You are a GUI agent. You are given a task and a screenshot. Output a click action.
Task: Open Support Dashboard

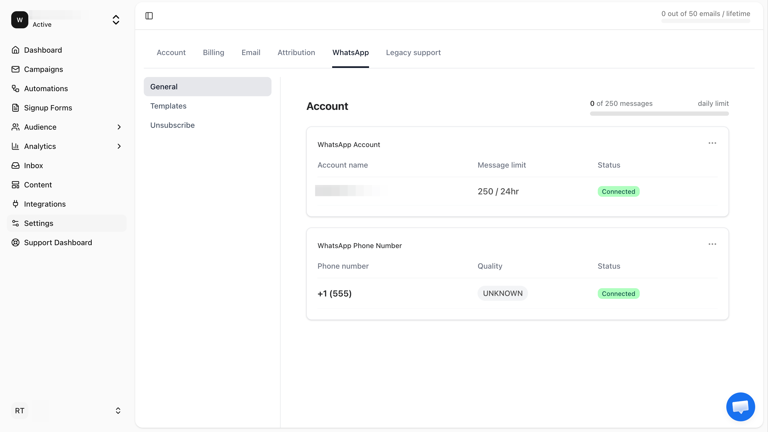tap(58, 242)
